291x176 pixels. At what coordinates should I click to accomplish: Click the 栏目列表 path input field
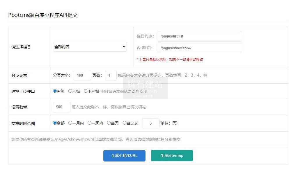coord(200,36)
